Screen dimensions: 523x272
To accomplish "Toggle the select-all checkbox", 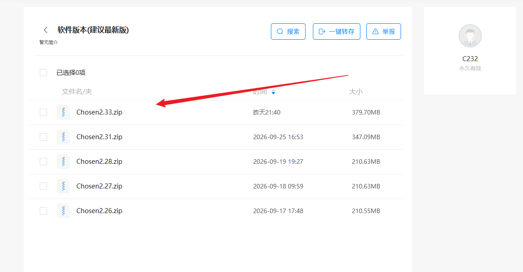I will [43, 73].
